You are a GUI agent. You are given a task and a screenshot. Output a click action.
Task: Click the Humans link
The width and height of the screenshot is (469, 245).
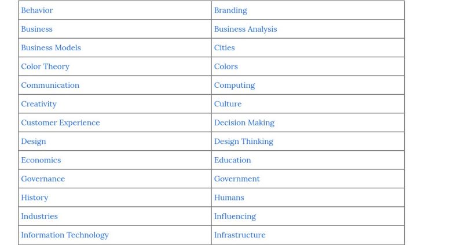click(229, 198)
